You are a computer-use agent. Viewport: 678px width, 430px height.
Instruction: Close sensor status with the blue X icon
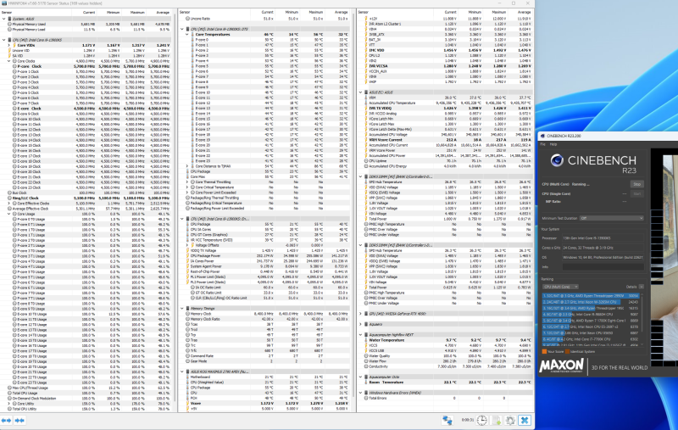525,420
